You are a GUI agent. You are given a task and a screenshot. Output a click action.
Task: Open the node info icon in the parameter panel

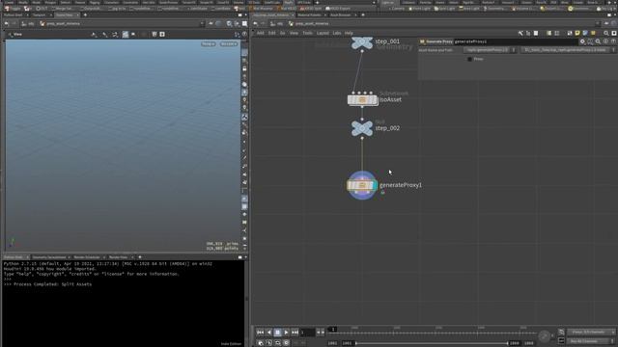point(605,41)
